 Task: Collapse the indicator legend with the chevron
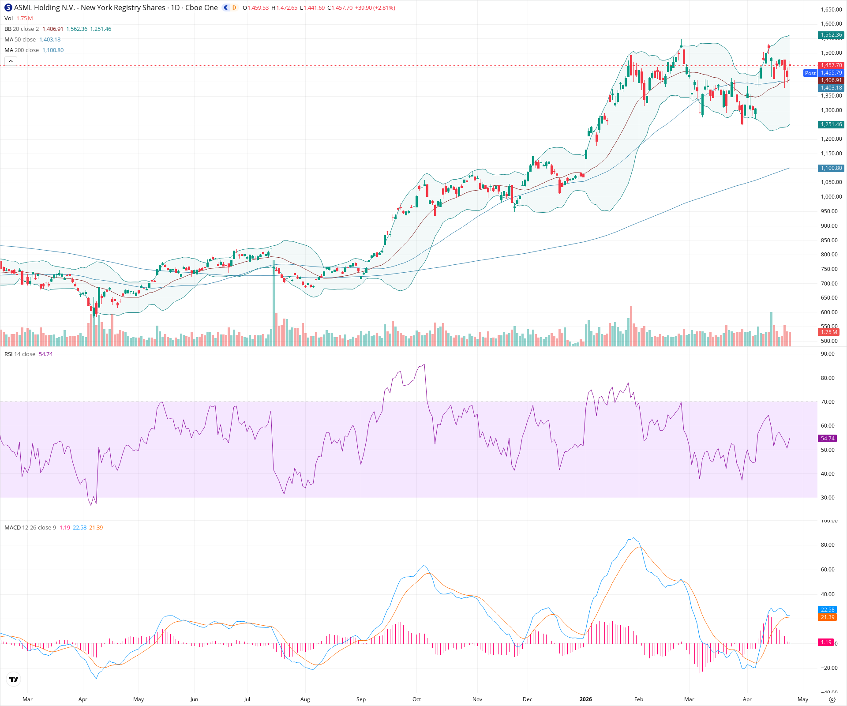[11, 61]
